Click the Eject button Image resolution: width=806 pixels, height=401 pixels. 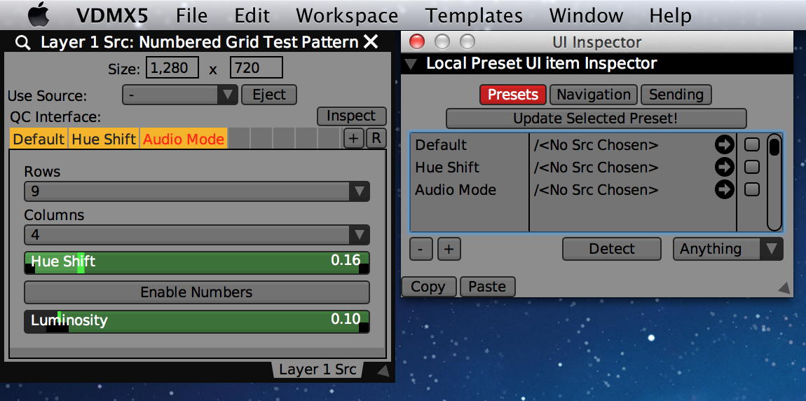pyautogui.click(x=269, y=95)
